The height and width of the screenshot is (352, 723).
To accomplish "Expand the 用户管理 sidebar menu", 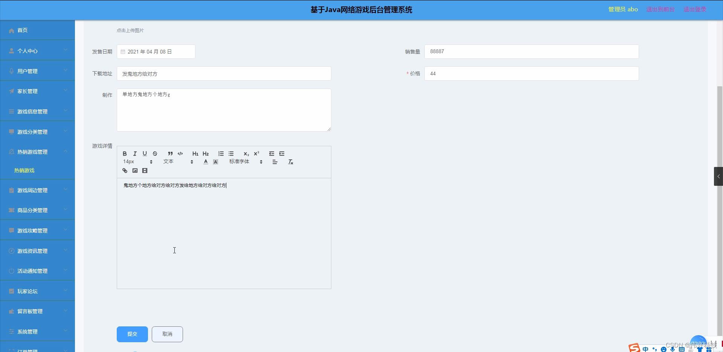I will pyautogui.click(x=38, y=71).
